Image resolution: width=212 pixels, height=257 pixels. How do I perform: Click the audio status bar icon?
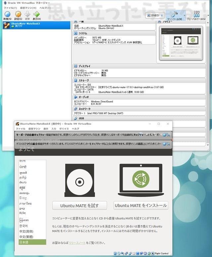point(123,253)
